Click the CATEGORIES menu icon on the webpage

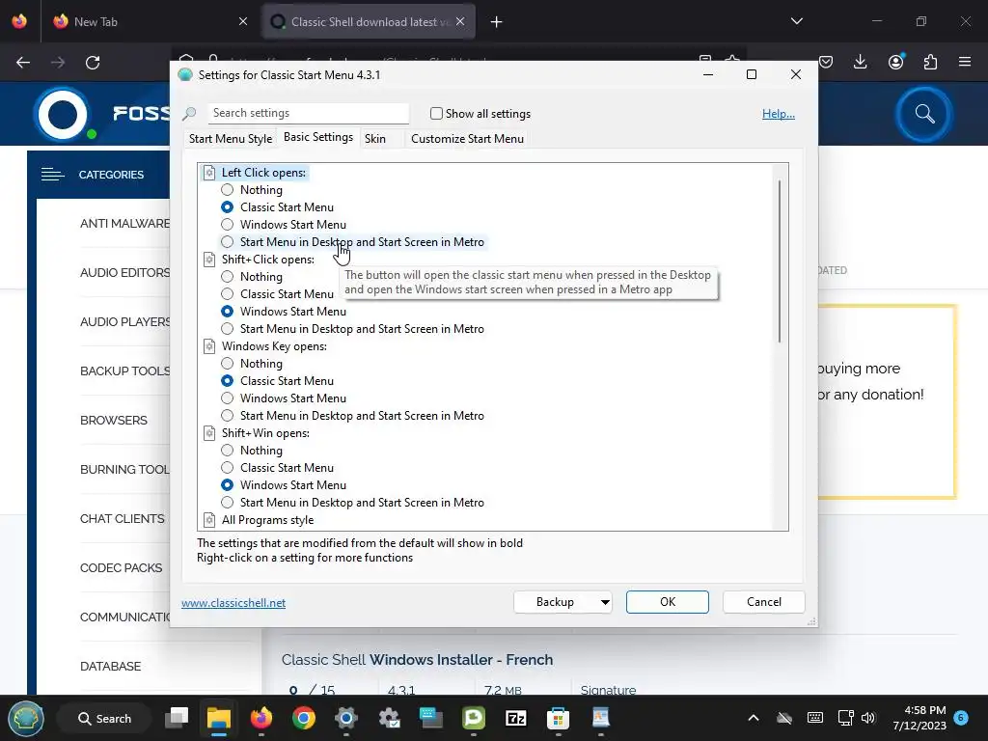53,175
